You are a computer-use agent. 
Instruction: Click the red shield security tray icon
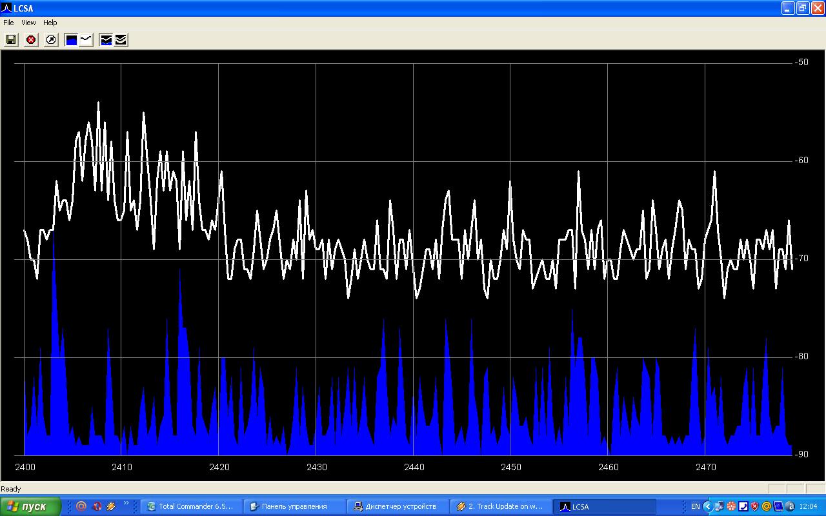[754, 506]
